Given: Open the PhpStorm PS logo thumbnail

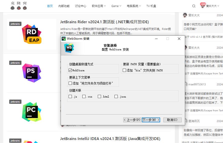Looking at the screenshot, I should coord(32,73).
